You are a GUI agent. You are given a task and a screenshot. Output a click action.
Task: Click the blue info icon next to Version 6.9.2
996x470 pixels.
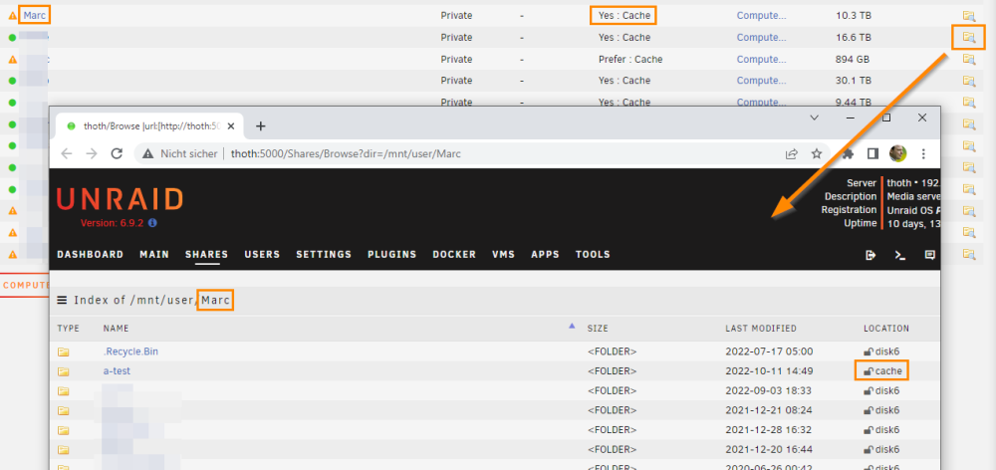(152, 223)
